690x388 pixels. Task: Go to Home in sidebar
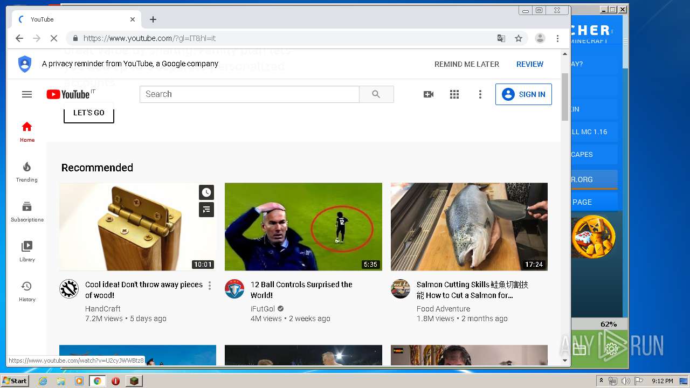[27, 131]
